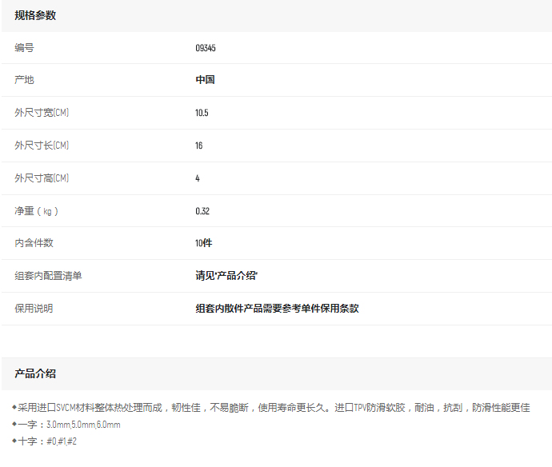The image size is (552, 467).
Task: Click the SVCM material description line
Action: [274, 408]
